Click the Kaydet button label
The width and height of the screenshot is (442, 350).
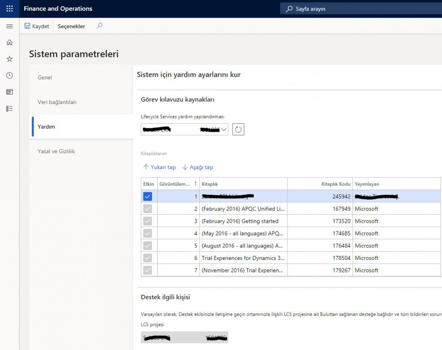[41, 26]
